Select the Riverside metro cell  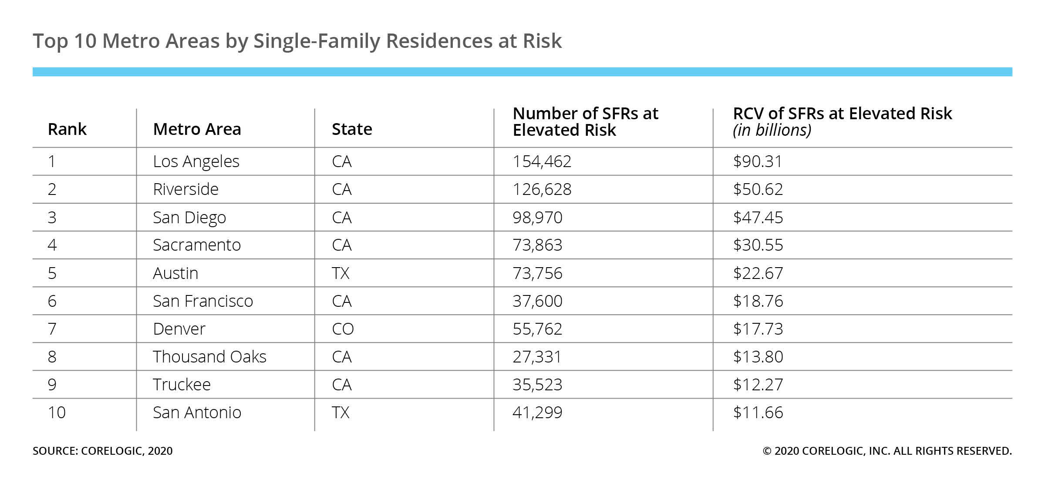pyautogui.click(x=185, y=189)
